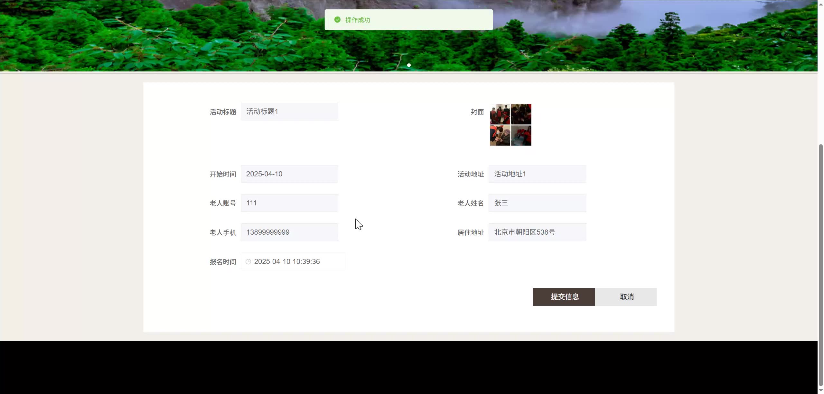This screenshot has height=394, width=824.
Task: Click the 老人账号 account input field
Action: [x=289, y=203]
